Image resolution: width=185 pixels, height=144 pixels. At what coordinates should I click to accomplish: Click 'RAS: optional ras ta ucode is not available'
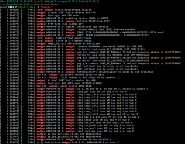coord(107,66)
